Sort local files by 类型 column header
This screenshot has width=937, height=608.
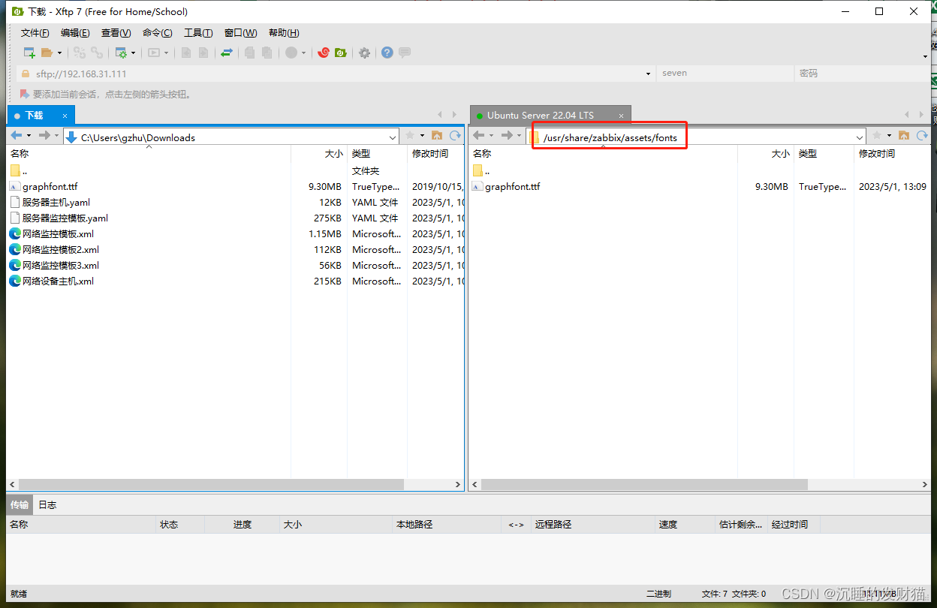377,153
